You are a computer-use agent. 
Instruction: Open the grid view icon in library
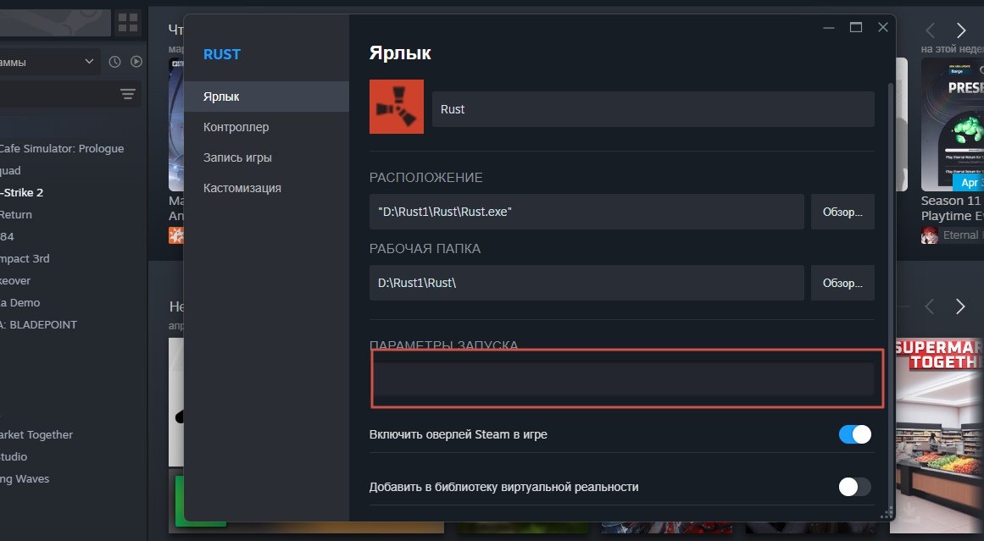click(x=128, y=23)
